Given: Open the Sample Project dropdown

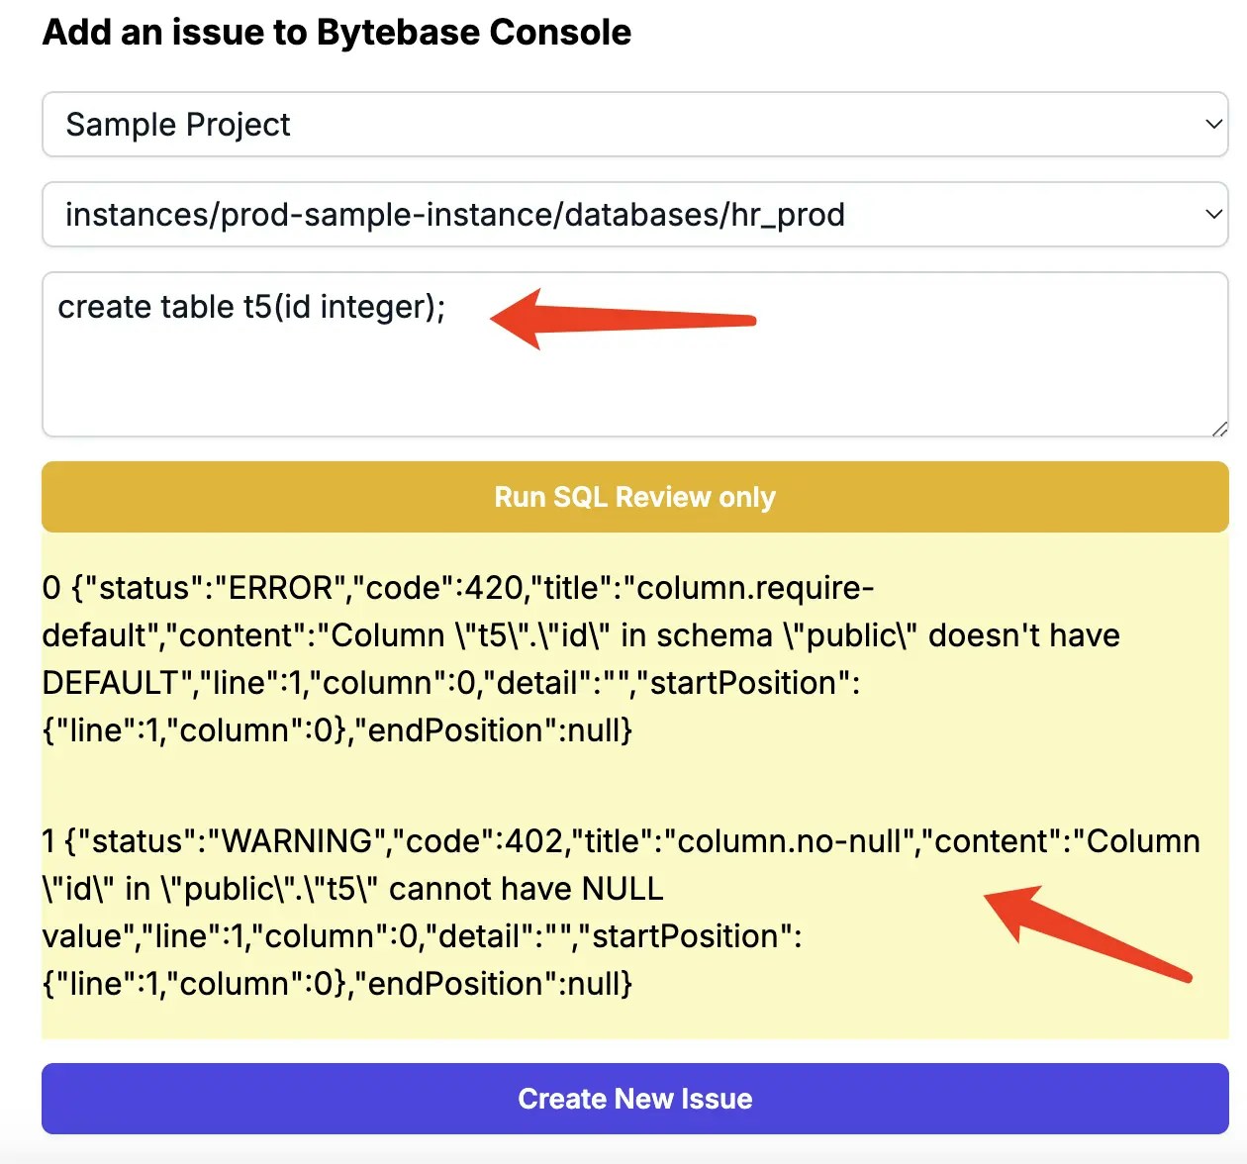Looking at the screenshot, I should (634, 125).
